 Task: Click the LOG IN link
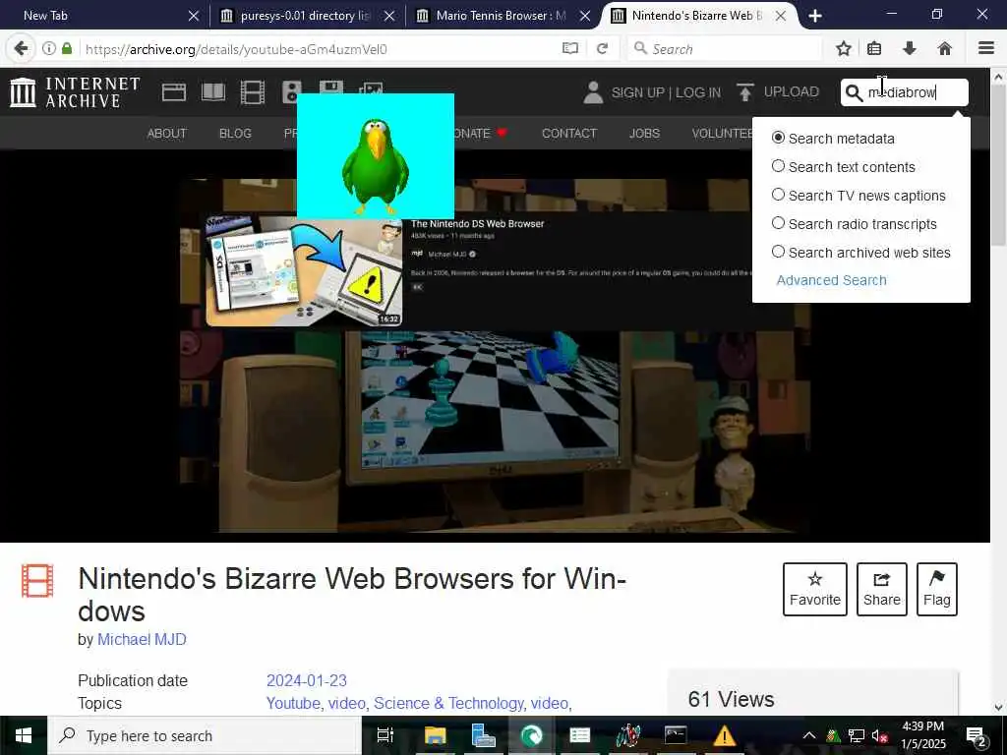698,92
